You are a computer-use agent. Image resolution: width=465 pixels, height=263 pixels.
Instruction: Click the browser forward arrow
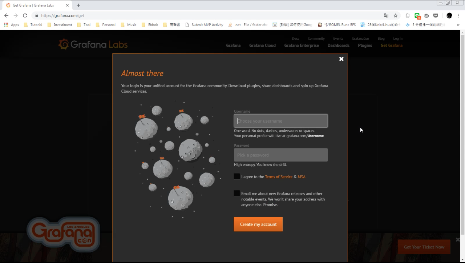16,16
